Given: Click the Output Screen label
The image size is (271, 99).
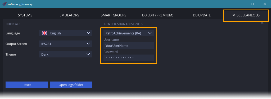Looking at the screenshot, I should [16, 44].
